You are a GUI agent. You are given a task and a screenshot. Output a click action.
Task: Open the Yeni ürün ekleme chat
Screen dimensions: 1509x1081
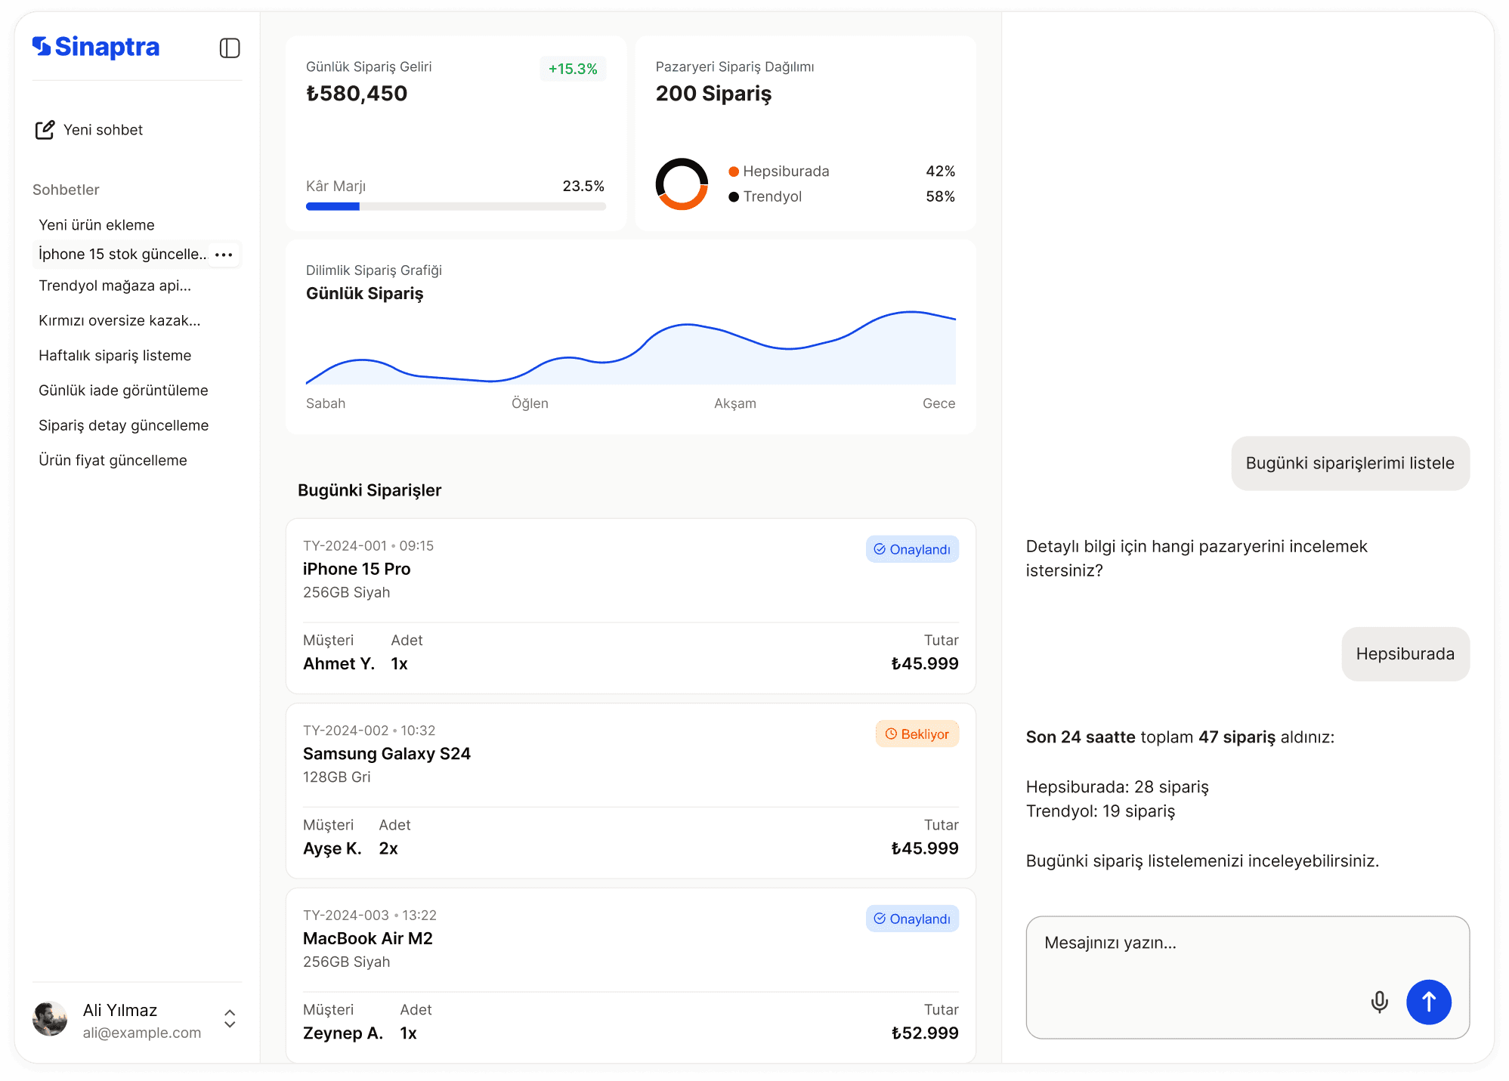tap(97, 225)
